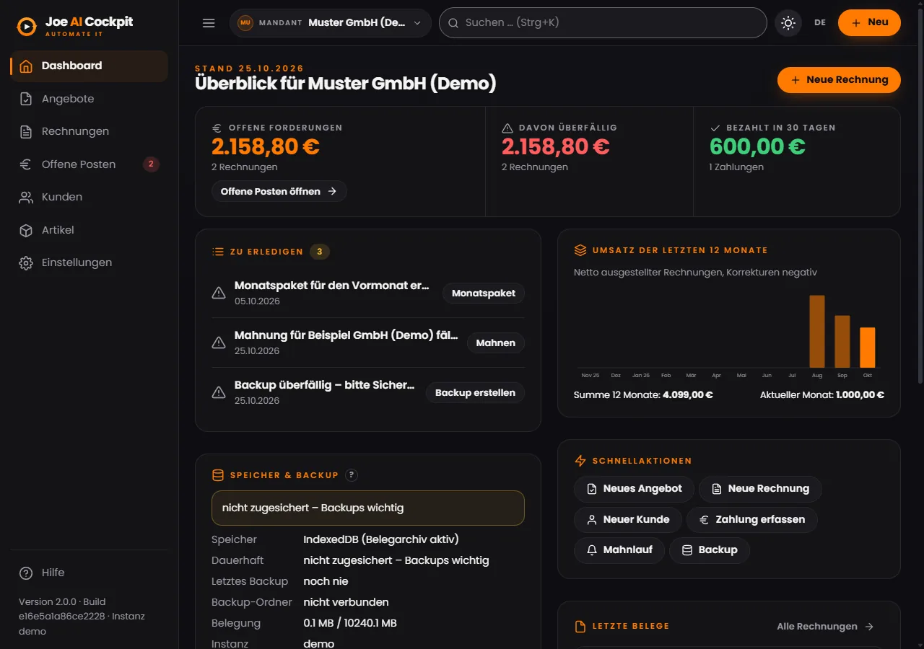924x649 pixels.
Task: Click the help question mark beside Speicher & Backup
Action: point(352,475)
